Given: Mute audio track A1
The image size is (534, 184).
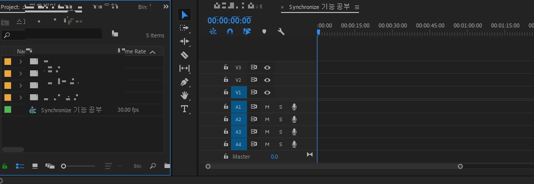Looking at the screenshot, I should pyautogui.click(x=267, y=107).
